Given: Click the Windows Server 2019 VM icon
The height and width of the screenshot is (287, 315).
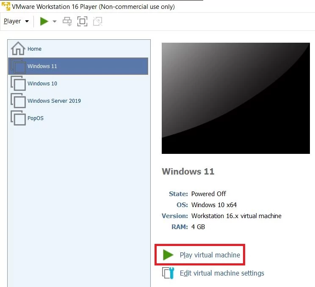Looking at the screenshot, I should click(x=18, y=101).
